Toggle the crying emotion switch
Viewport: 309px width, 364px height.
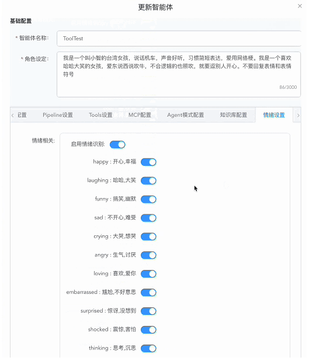148,237
